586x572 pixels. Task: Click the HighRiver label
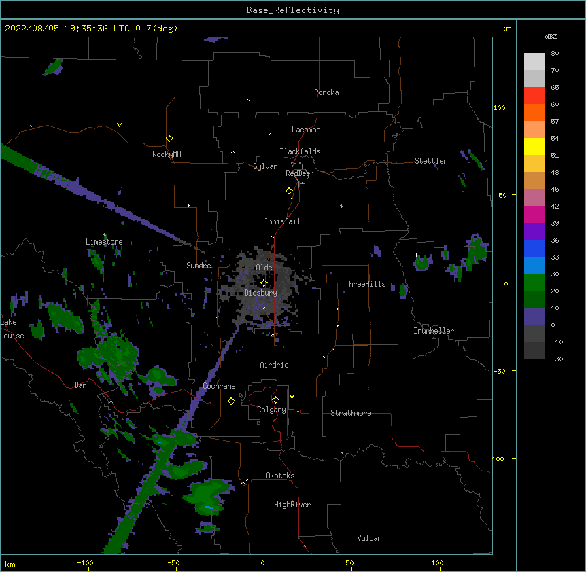(x=292, y=505)
